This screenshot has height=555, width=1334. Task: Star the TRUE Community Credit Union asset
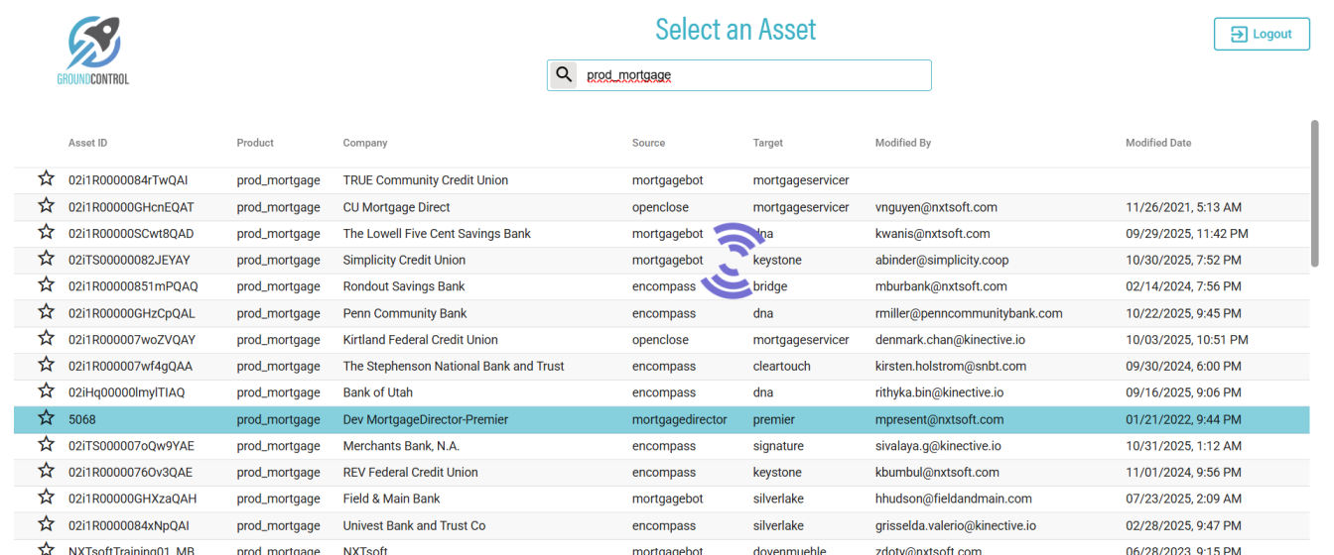pos(46,179)
